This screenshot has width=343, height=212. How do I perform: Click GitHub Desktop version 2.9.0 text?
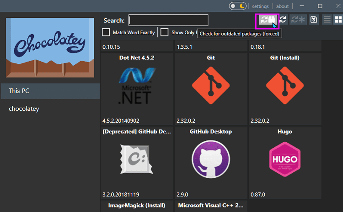click(x=182, y=195)
